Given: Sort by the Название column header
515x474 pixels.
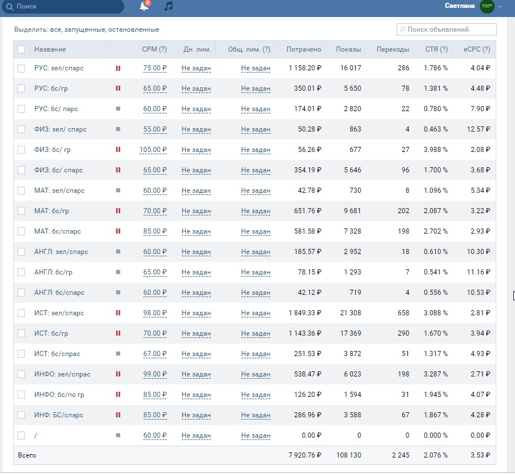Looking at the screenshot, I should (x=50, y=49).
